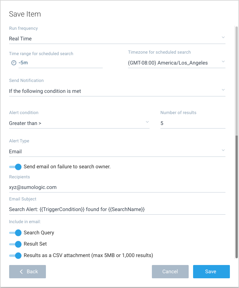Screen dimensions: 239x288
Task: Click the back chevron icon
Action: tap(21, 271)
